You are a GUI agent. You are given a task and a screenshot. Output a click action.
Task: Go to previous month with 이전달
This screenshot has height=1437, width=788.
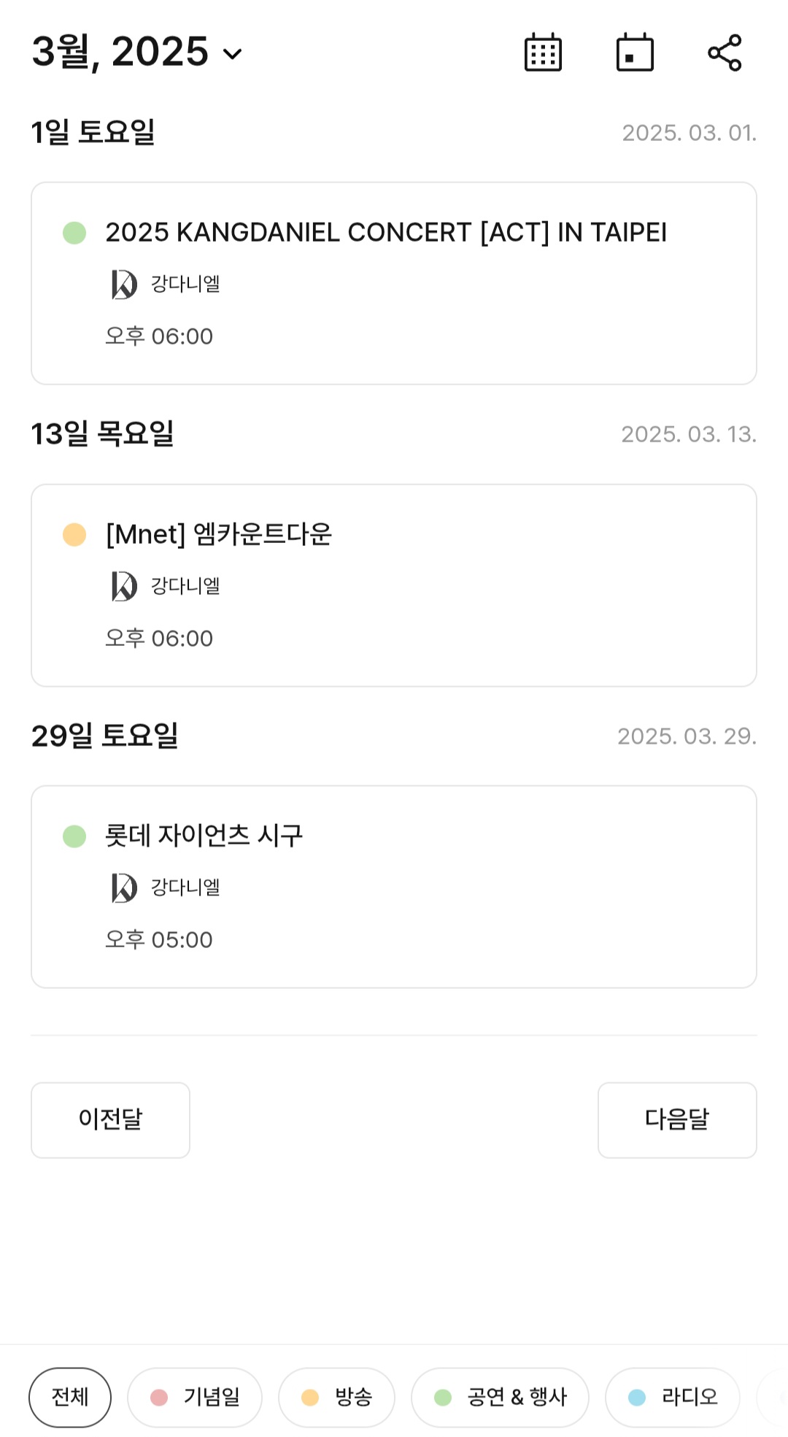110,1120
